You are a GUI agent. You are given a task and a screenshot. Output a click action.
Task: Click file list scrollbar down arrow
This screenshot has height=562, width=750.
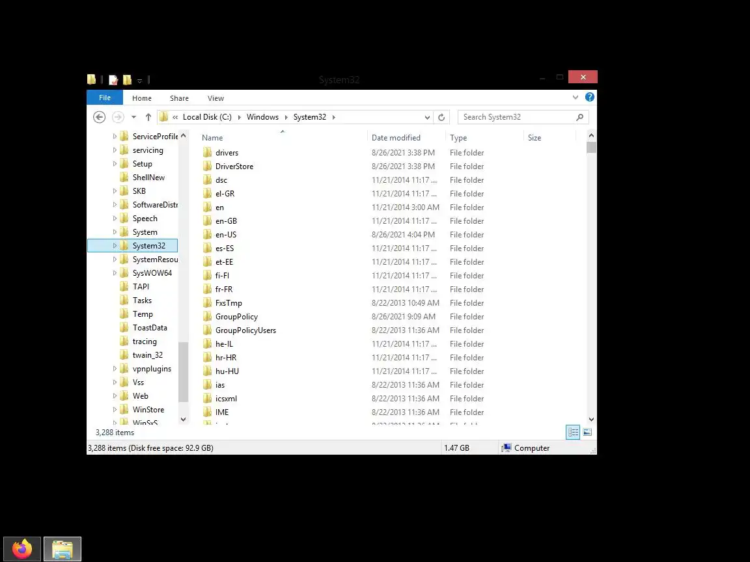(x=591, y=419)
